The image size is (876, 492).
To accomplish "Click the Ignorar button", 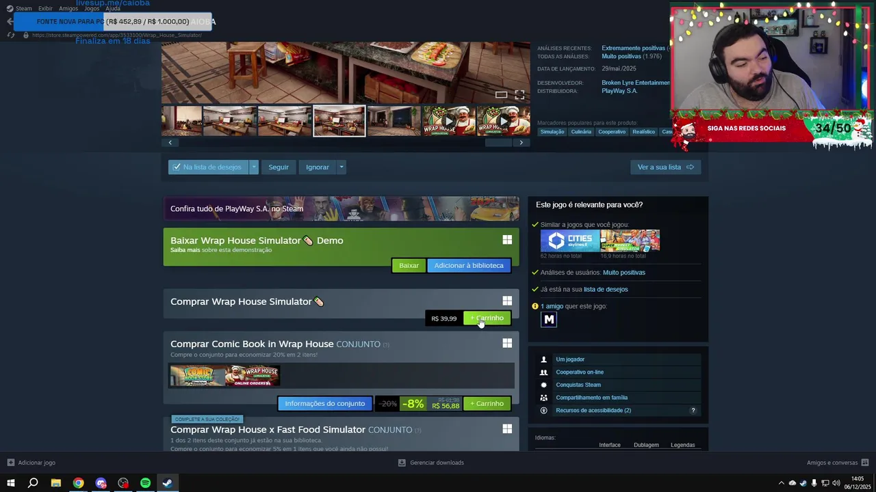I will click(318, 167).
